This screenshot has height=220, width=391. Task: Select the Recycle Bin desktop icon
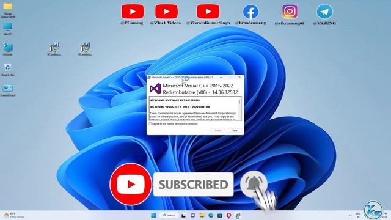(x=8, y=69)
